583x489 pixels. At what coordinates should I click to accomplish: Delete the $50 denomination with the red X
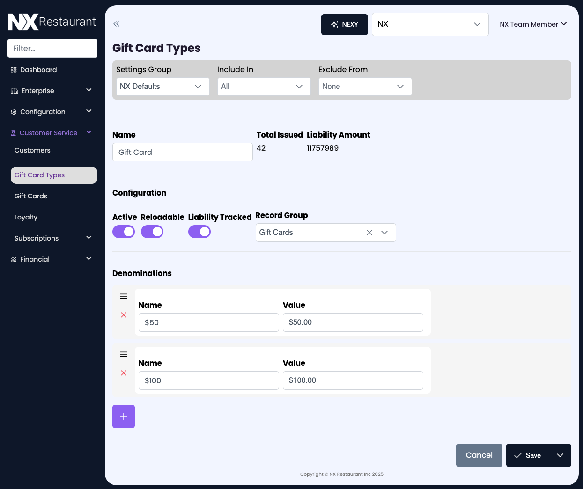[x=124, y=315]
